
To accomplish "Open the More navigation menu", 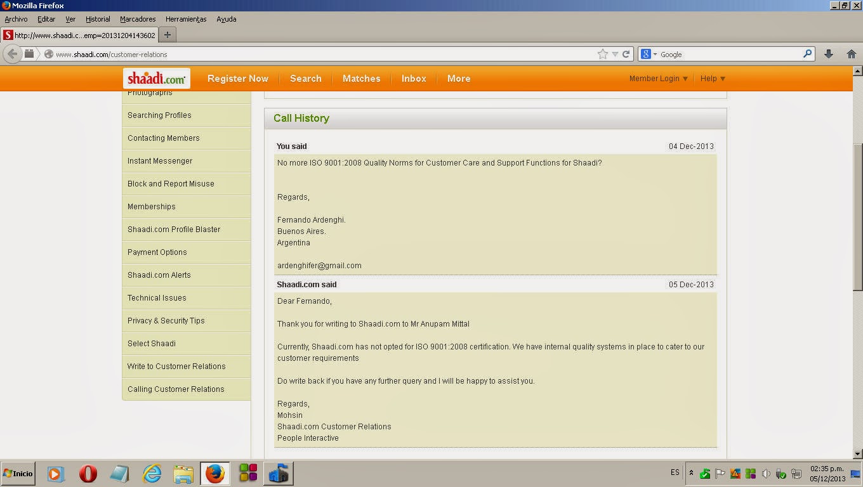I will (x=459, y=79).
